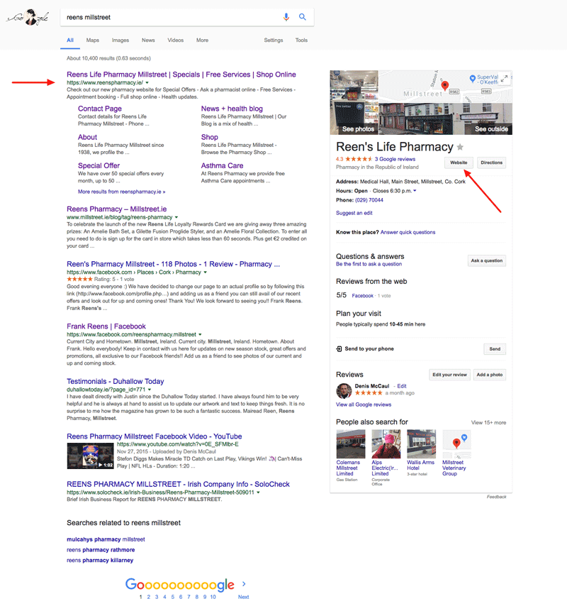Click the Send to your phone icon
Viewport: 567px width, 611px height.
click(339, 348)
